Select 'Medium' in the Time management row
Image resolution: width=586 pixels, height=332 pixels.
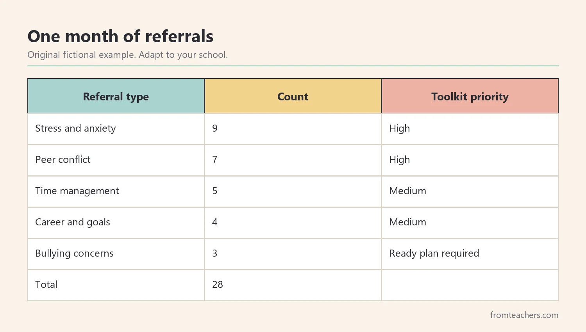click(470, 191)
